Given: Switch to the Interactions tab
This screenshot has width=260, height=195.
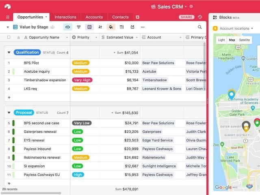Looking at the screenshot, I should click(65, 17).
